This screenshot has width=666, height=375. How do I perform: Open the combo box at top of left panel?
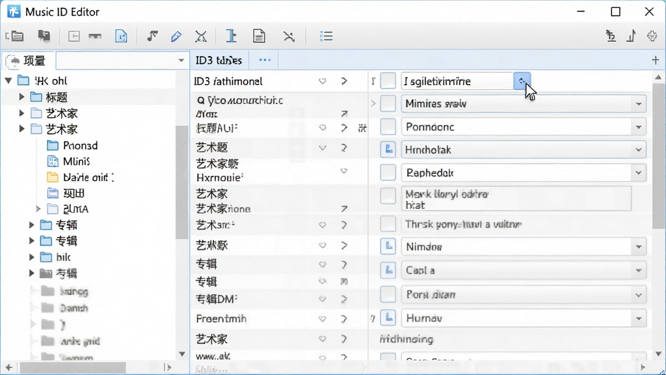pyautogui.click(x=122, y=61)
